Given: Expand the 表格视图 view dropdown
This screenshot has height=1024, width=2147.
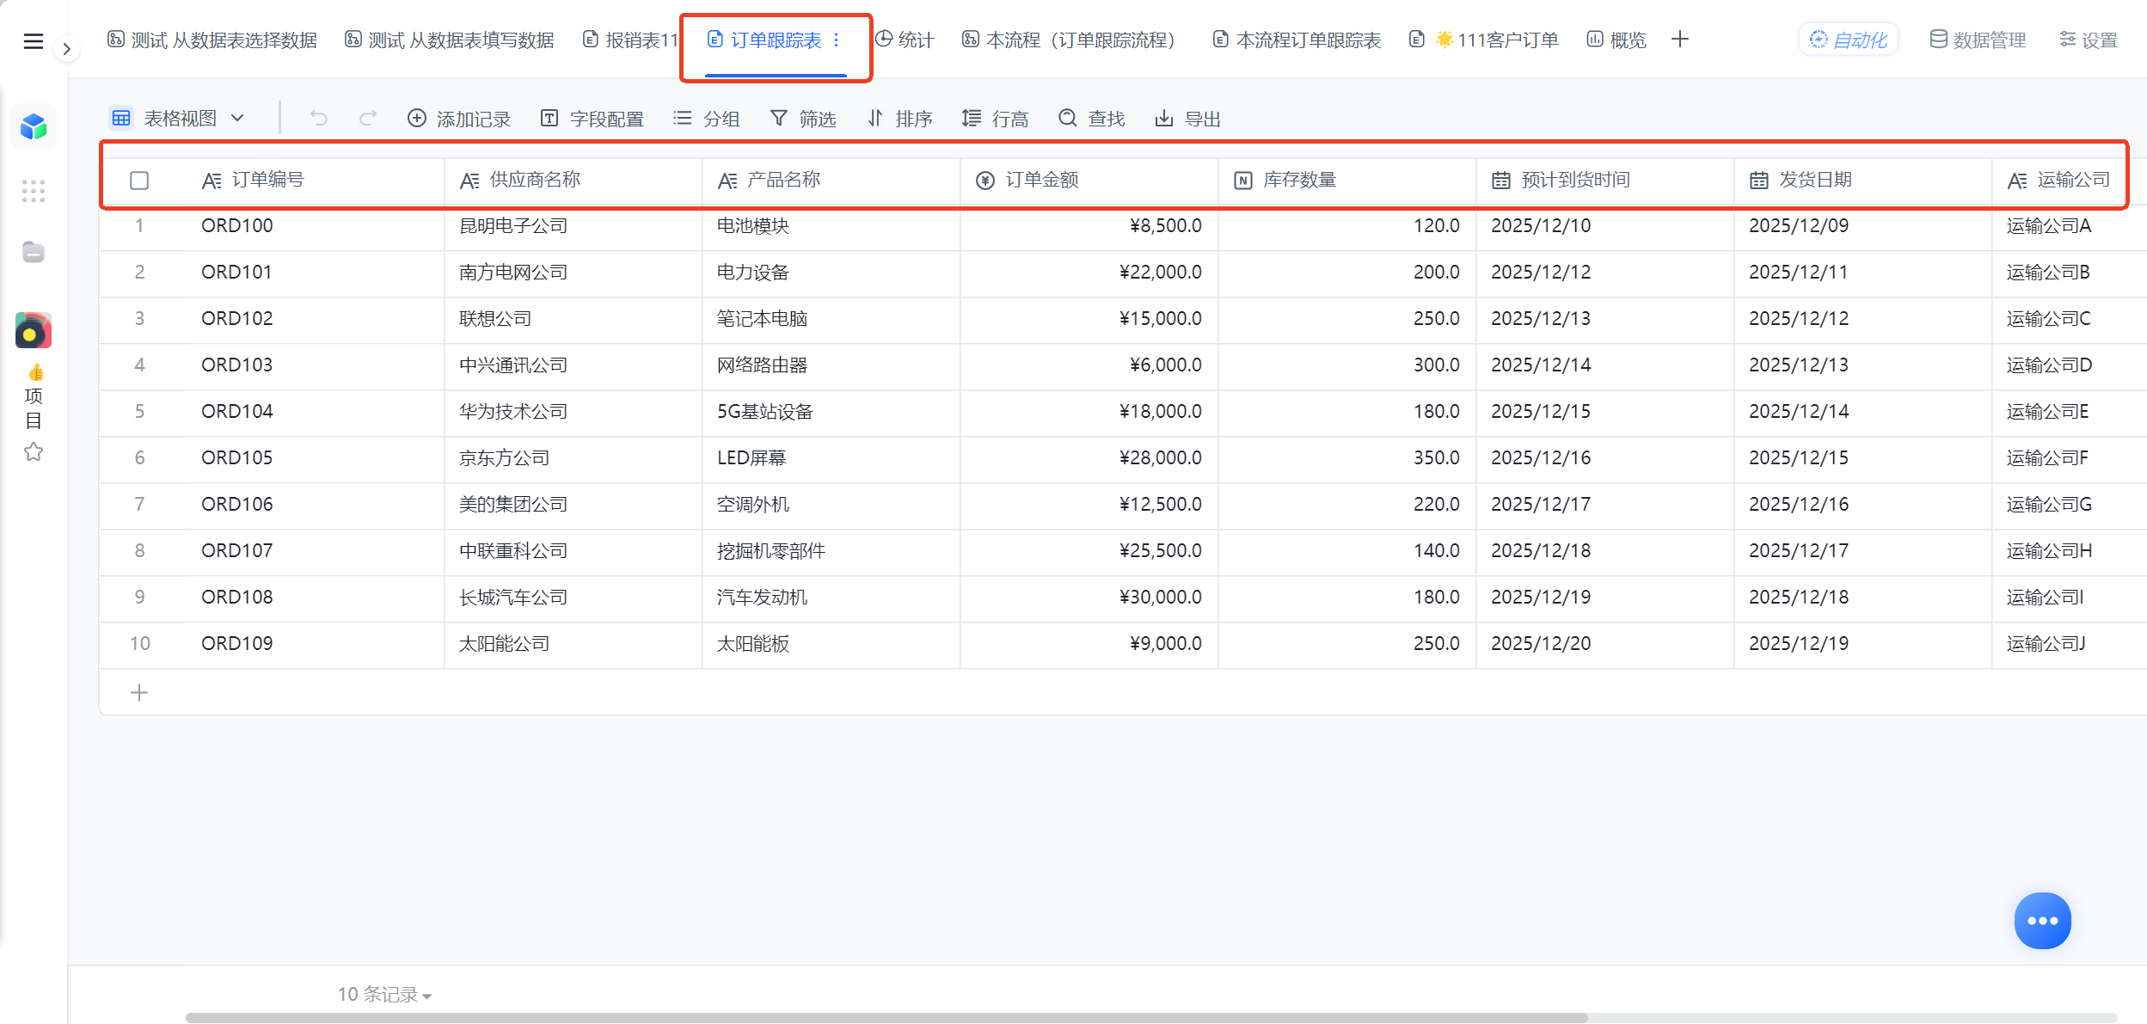Looking at the screenshot, I should click(179, 119).
